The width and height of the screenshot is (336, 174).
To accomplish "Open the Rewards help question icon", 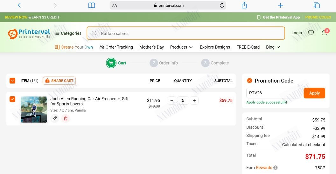I will click(x=276, y=168).
